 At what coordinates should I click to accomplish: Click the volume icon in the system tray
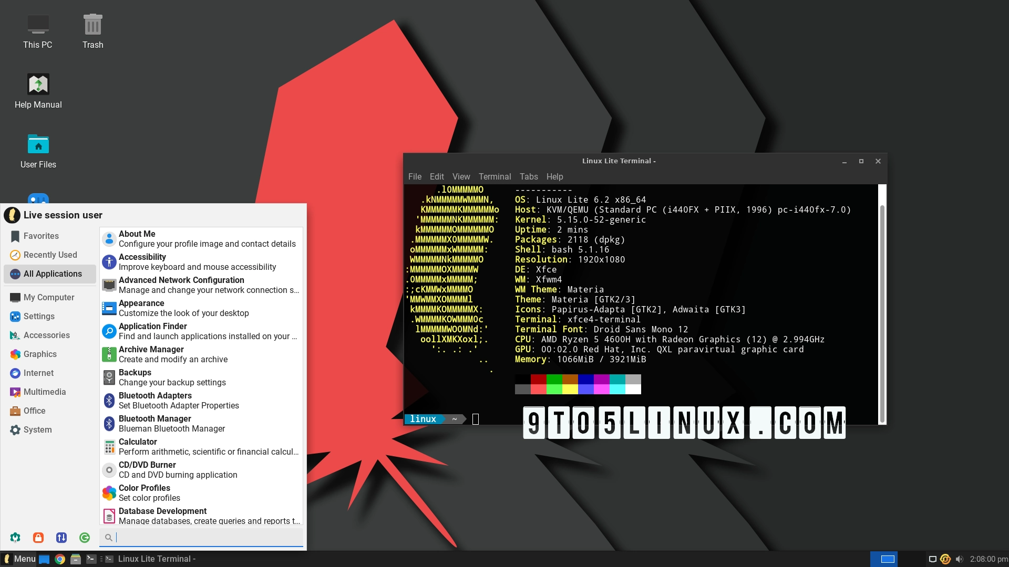pos(959,559)
